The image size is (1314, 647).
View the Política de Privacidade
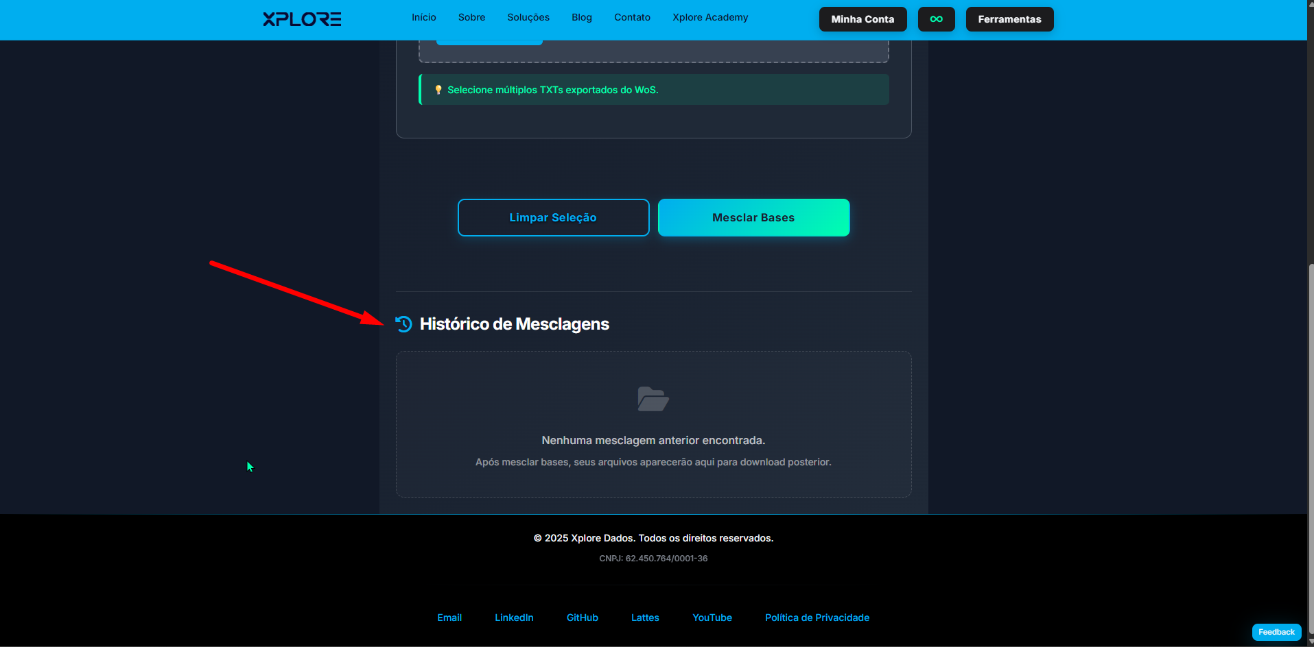point(817,618)
